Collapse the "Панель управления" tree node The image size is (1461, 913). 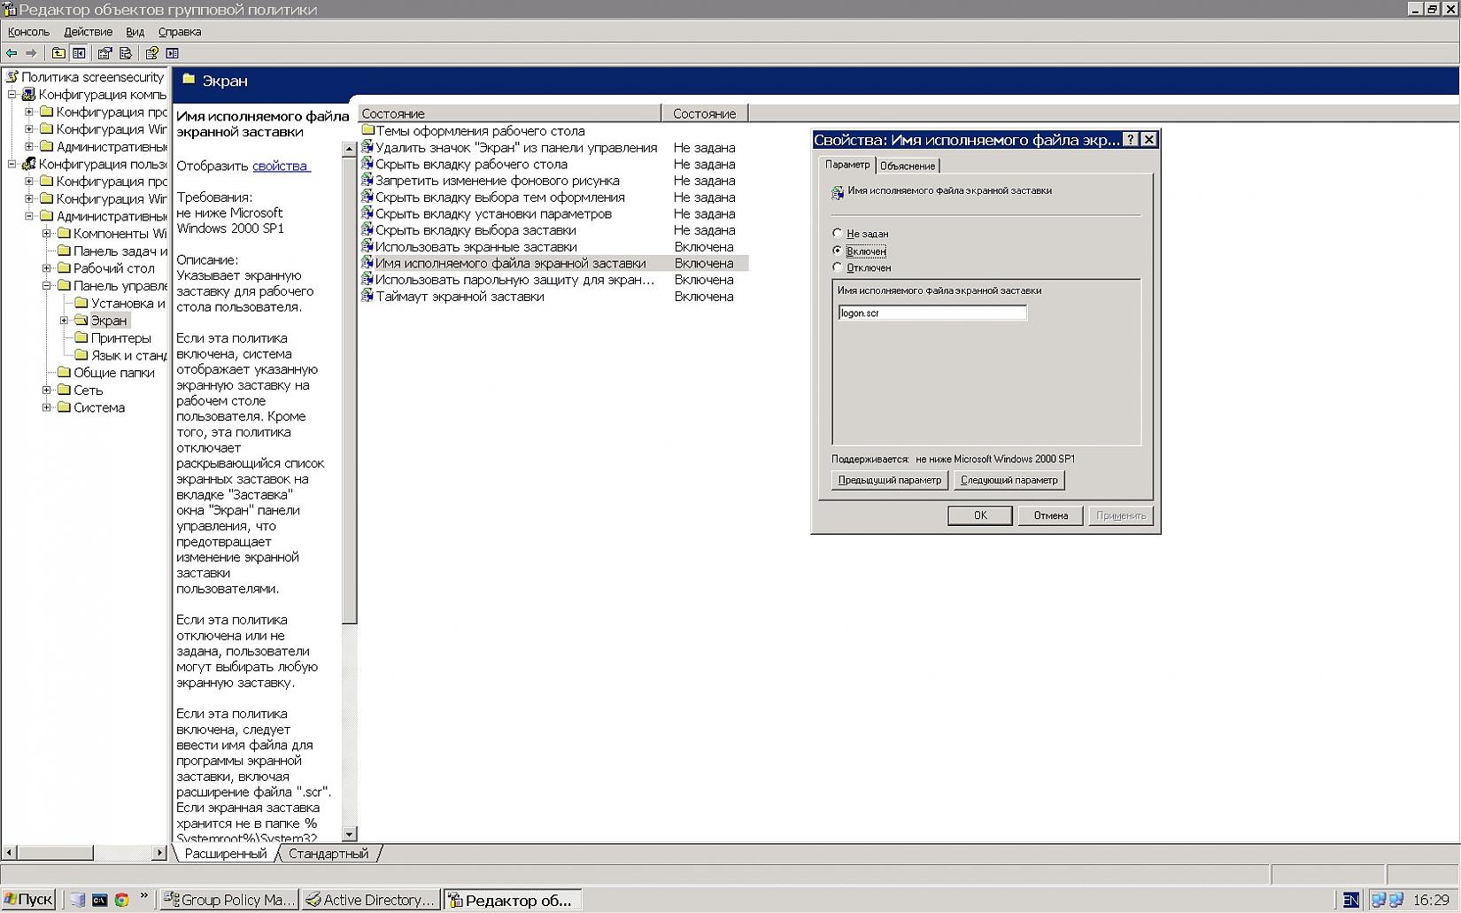(x=47, y=286)
